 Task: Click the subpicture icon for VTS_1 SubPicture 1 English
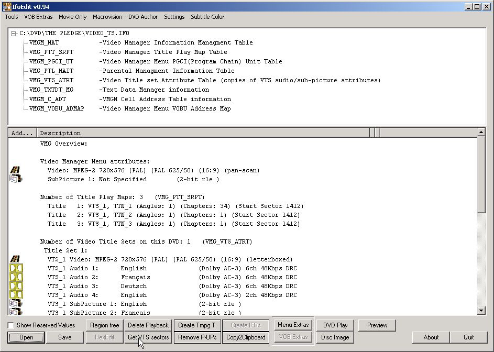(x=16, y=303)
